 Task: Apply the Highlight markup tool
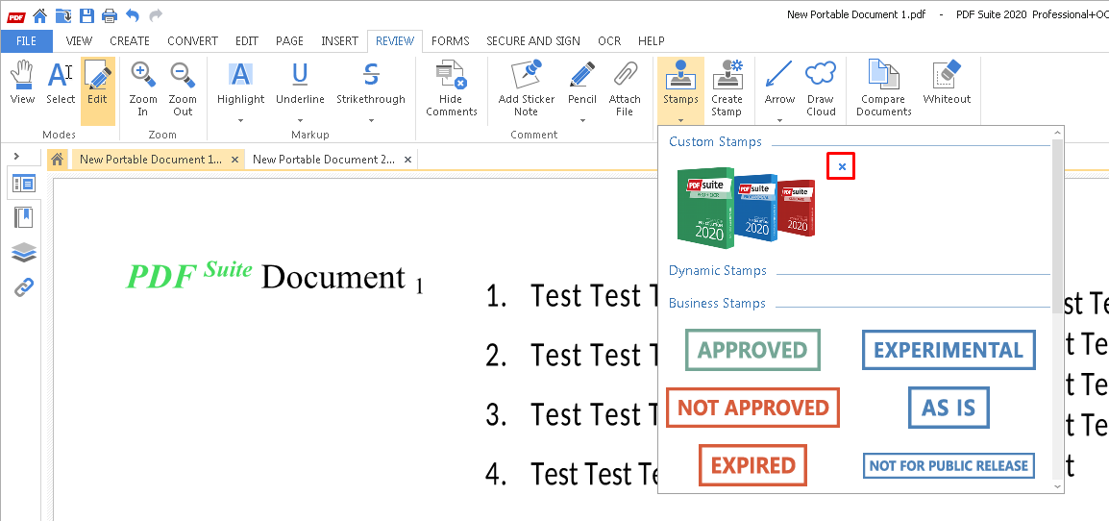coord(240,84)
